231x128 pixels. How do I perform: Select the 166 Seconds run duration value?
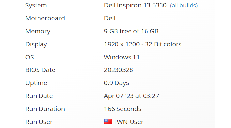tap(123, 109)
